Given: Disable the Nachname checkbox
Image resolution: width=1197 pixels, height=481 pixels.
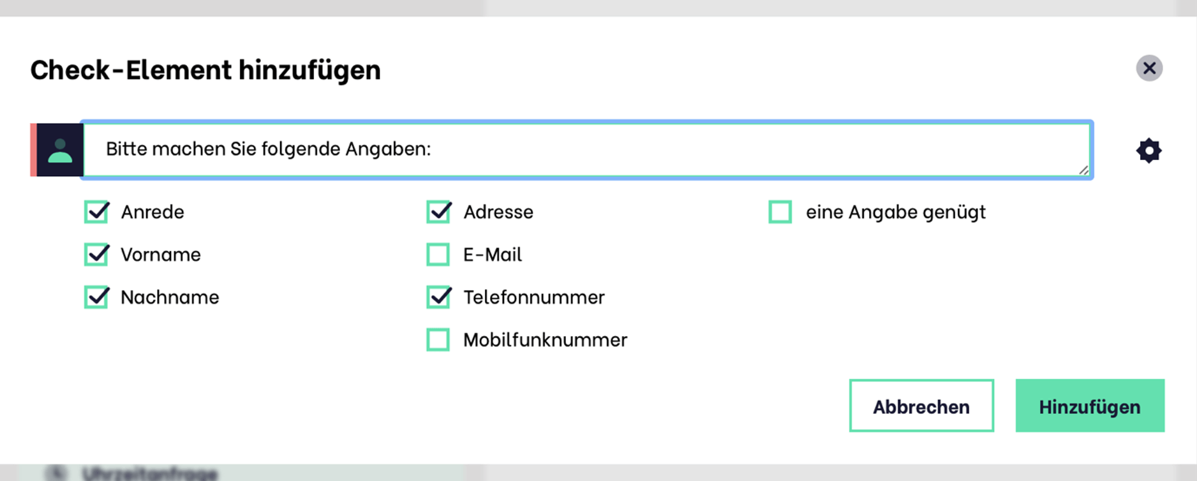Looking at the screenshot, I should pos(96,297).
